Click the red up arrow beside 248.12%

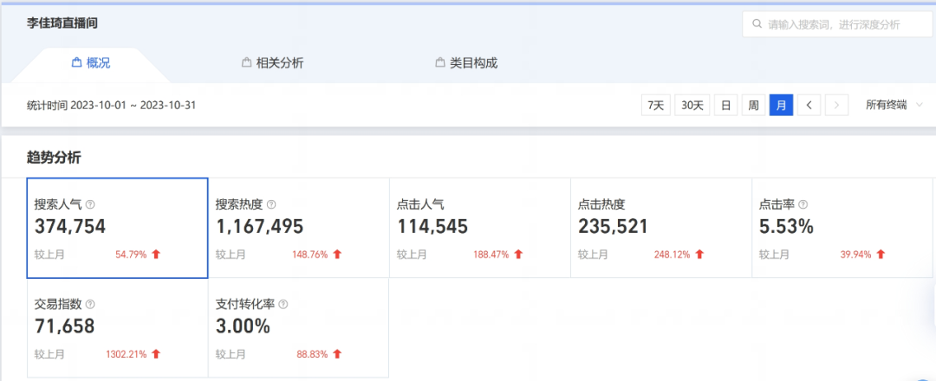pos(699,254)
